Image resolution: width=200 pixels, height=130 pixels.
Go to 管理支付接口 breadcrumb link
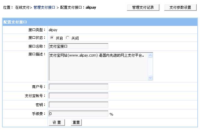(44, 7)
